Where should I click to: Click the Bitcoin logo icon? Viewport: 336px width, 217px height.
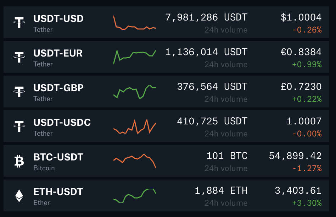pyautogui.click(x=19, y=161)
